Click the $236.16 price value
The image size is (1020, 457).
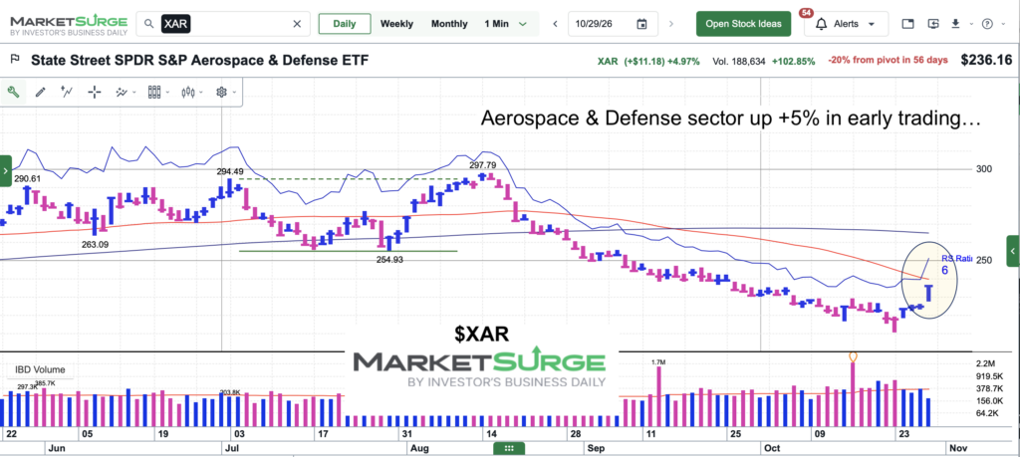point(986,60)
